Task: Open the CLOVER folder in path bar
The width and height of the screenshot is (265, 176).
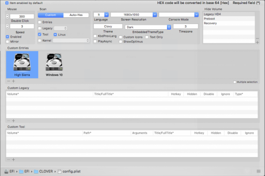Action: [43, 172]
